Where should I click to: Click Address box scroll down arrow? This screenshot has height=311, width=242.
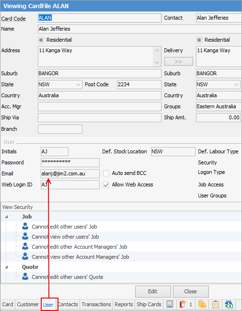coord(157,62)
